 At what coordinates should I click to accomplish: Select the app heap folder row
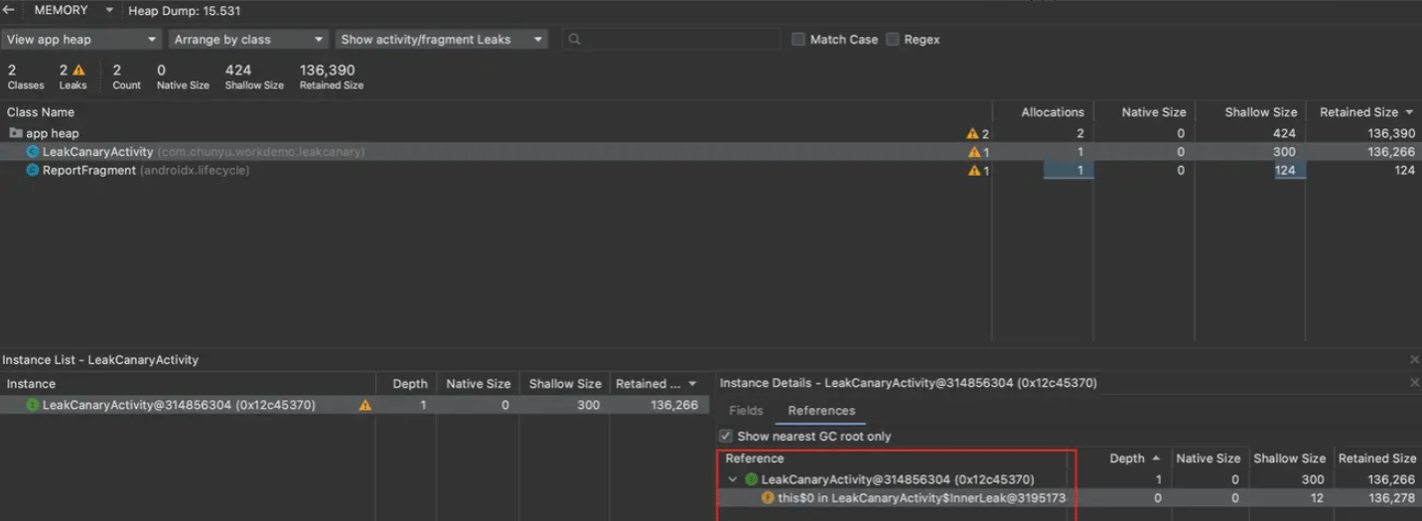[711, 133]
